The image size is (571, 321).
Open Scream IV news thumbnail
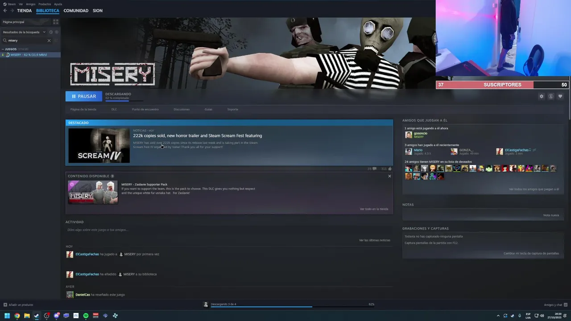[x=99, y=145]
